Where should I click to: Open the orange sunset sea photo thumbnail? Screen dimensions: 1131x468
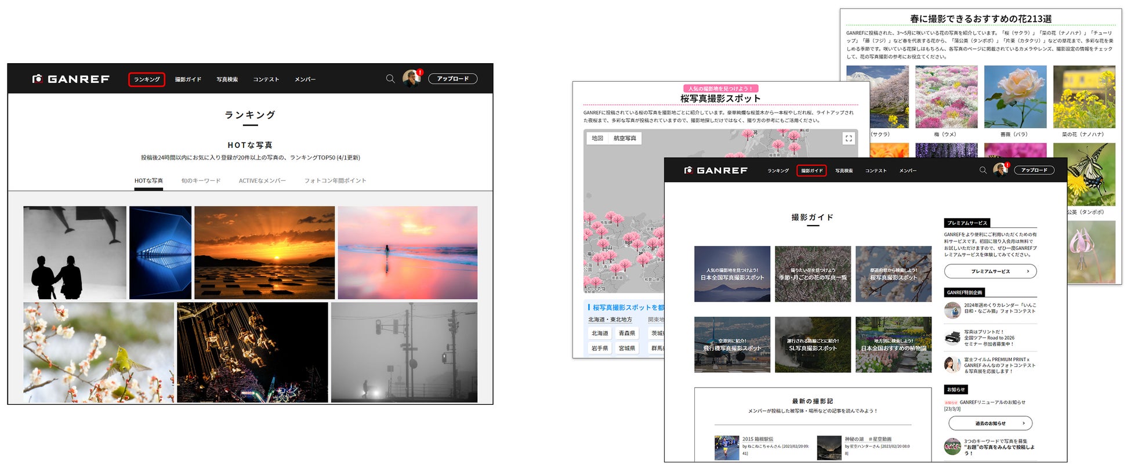(x=264, y=253)
